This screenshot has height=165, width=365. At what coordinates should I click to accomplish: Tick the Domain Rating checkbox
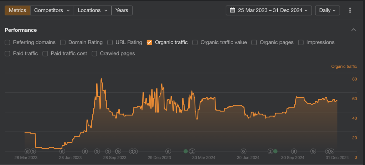coord(63,42)
